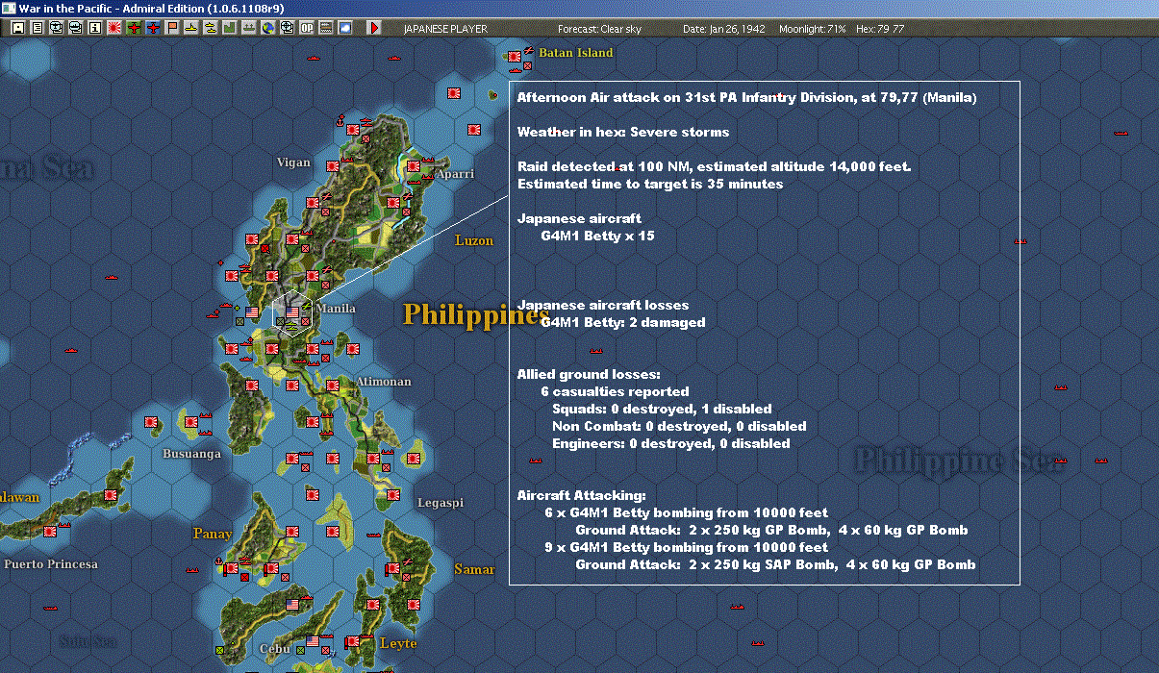Open the weather cloud toolbar icon
The height and width of the screenshot is (673, 1159).
click(x=345, y=28)
